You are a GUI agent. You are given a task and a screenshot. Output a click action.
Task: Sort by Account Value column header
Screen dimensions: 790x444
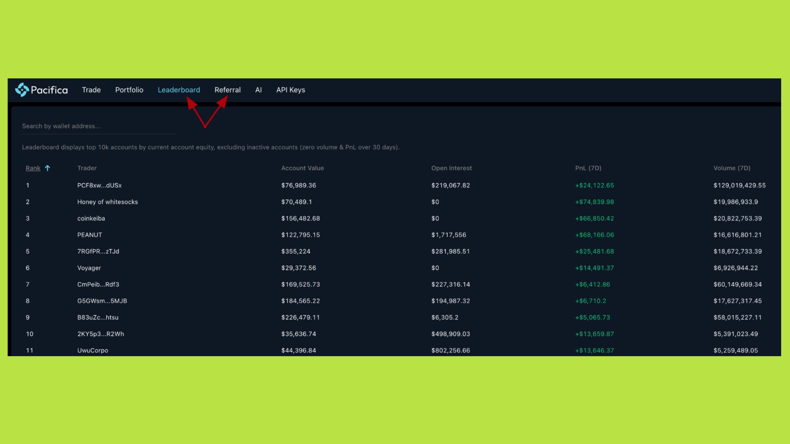click(x=302, y=168)
